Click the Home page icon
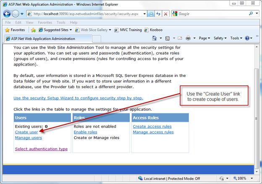 click(154, 38)
